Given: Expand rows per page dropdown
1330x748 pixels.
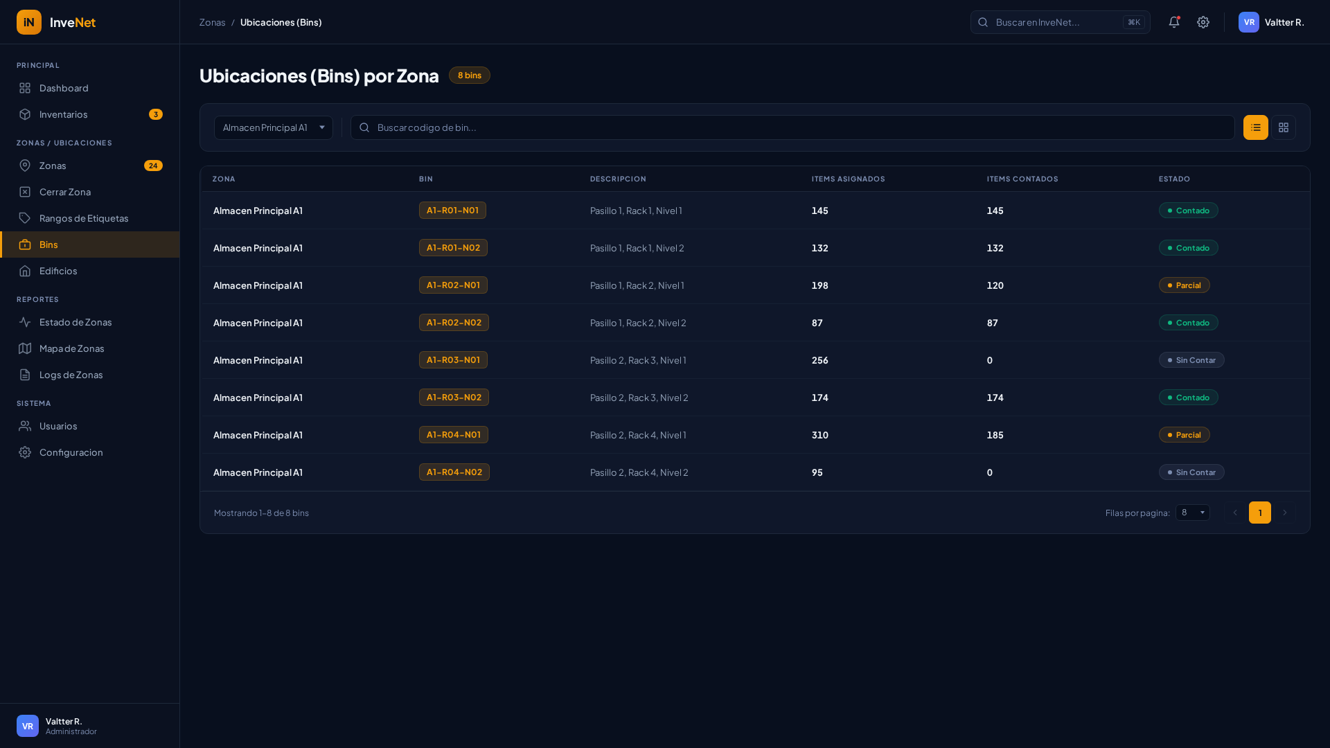Looking at the screenshot, I should coord(1192,513).
